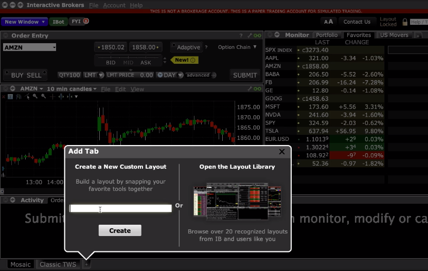Open the New Window dropdown
Viewport: 428px width, 271px height.
pos(25,22)
